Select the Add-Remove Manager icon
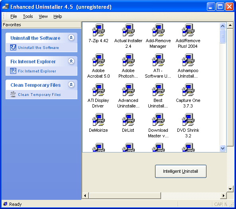236x209 pixels. click(158, 30)
